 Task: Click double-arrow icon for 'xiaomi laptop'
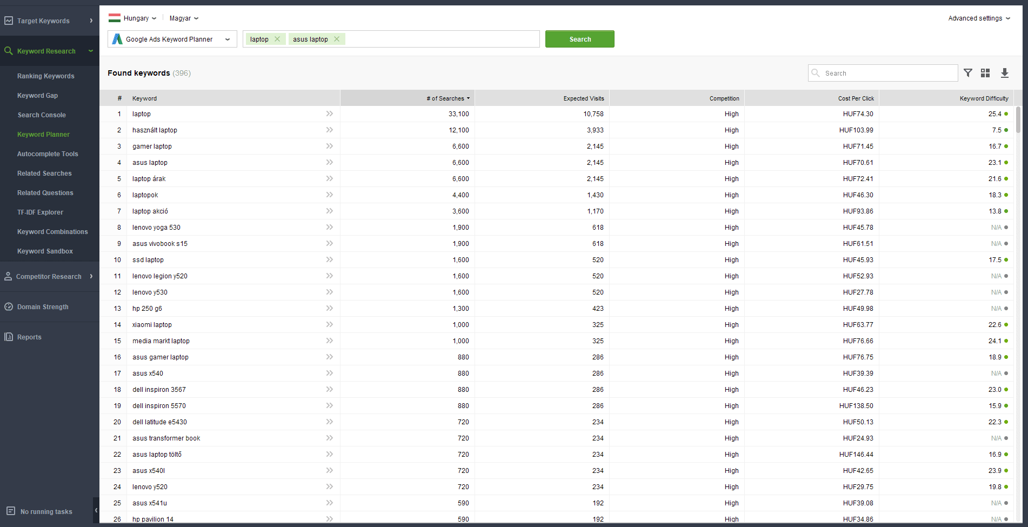pyautogui.click(x=330, y=324)
